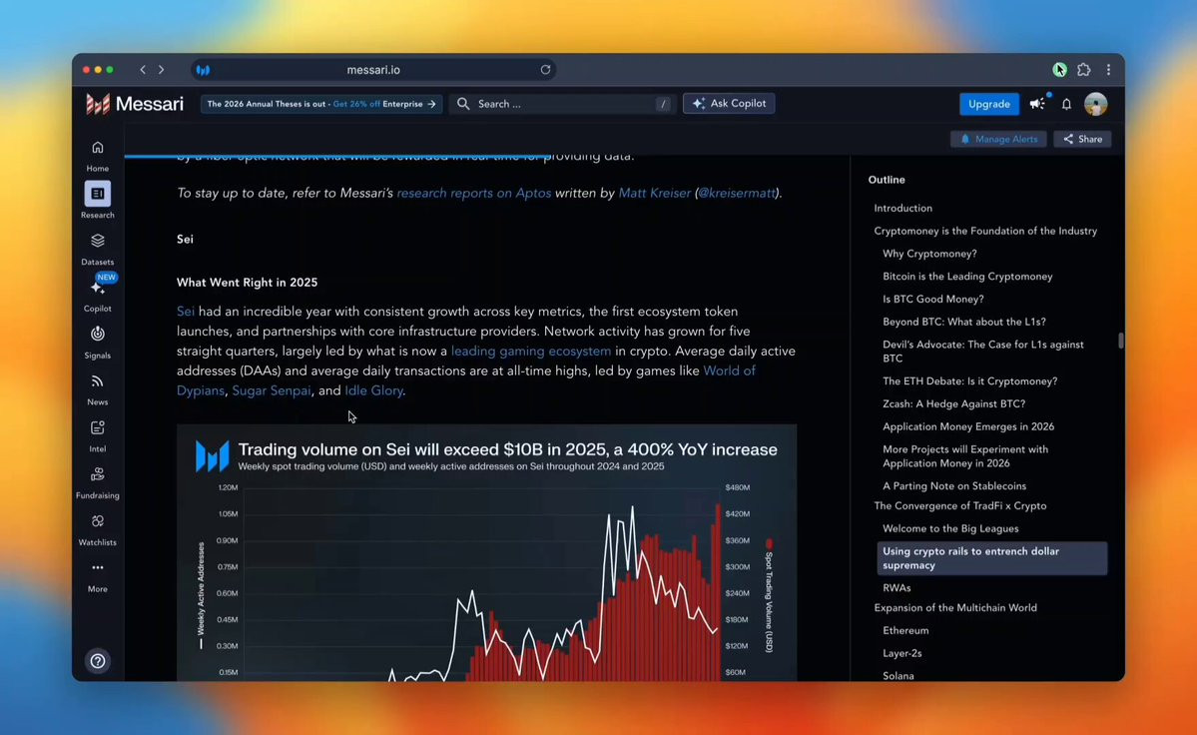Screen dimensions: 1197x735
Task: Jump to Application Money Emerges in 2026
Action: 968,427
